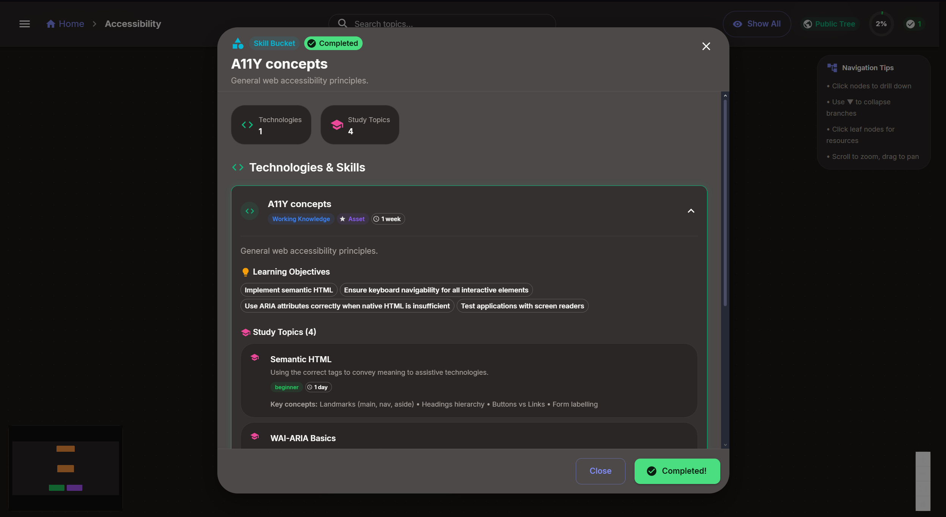This screenshot has height=517, width=946.
Task: Click the Navigation Tips tree icon
Action: [832, 68]
